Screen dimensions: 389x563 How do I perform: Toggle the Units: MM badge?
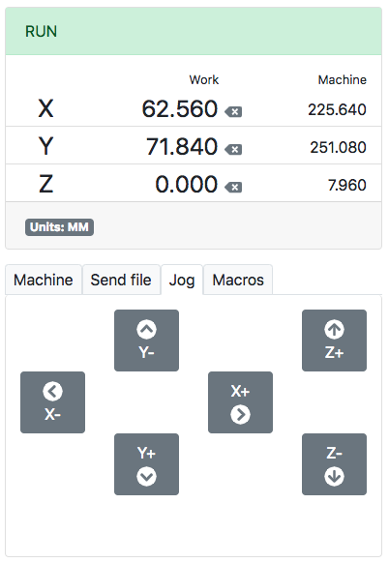point(59,227)
